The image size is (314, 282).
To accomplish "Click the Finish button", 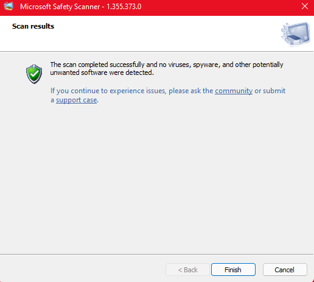I will point(233,270).
